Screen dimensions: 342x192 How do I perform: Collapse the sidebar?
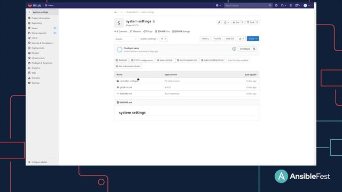click(37, 162)
